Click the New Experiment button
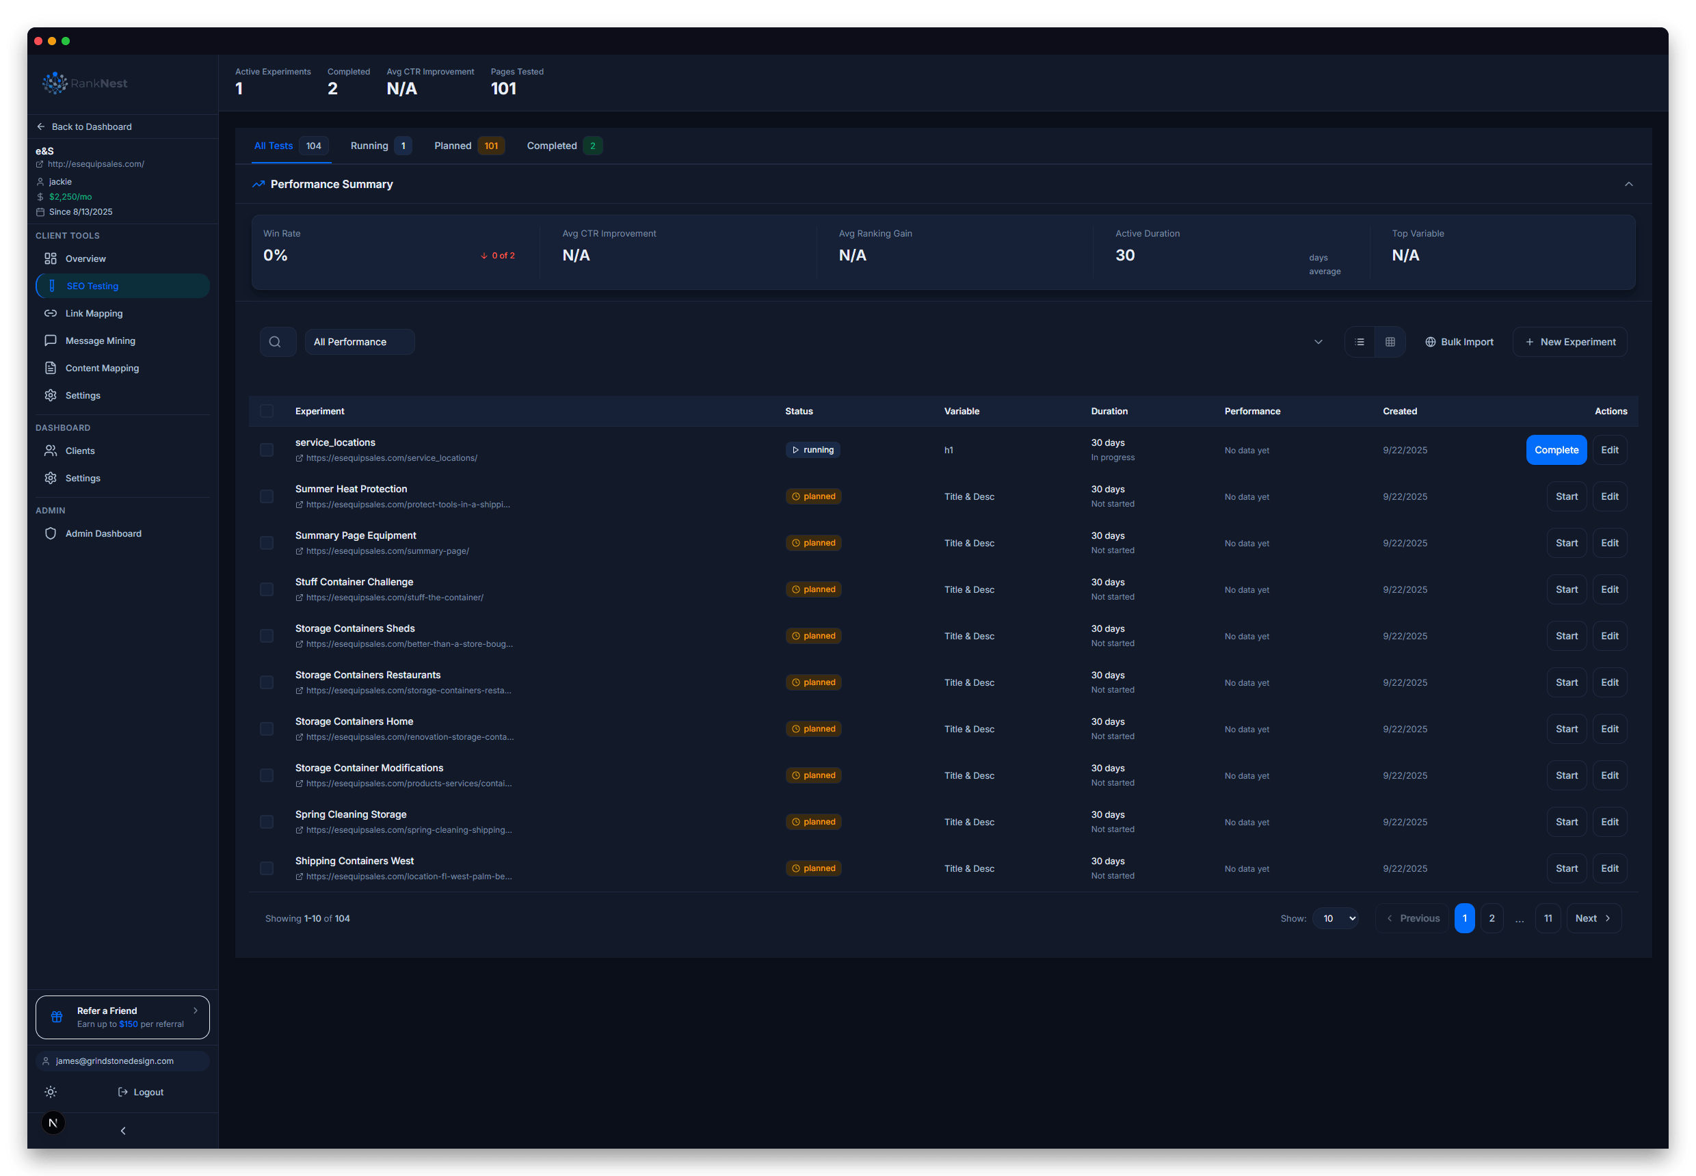The image size is (1696, 1176). tap(1569, 341)
